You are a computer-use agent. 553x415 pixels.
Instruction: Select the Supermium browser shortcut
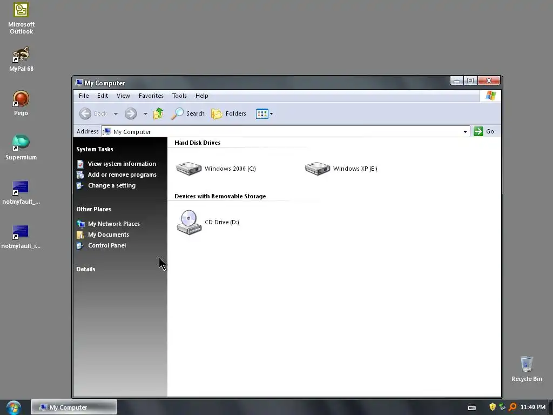[21, 147]
